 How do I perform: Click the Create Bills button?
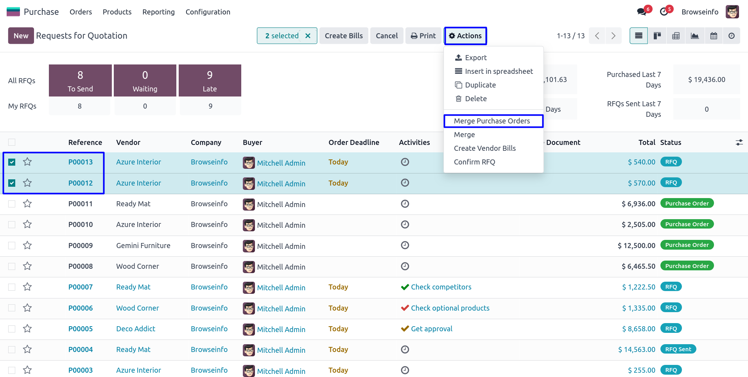pyautogui.click(x=344, y=36)
